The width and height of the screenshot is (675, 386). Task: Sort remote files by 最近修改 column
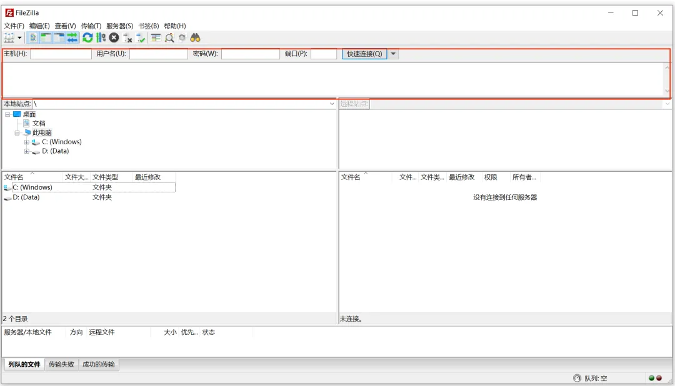tap(463, 177)
